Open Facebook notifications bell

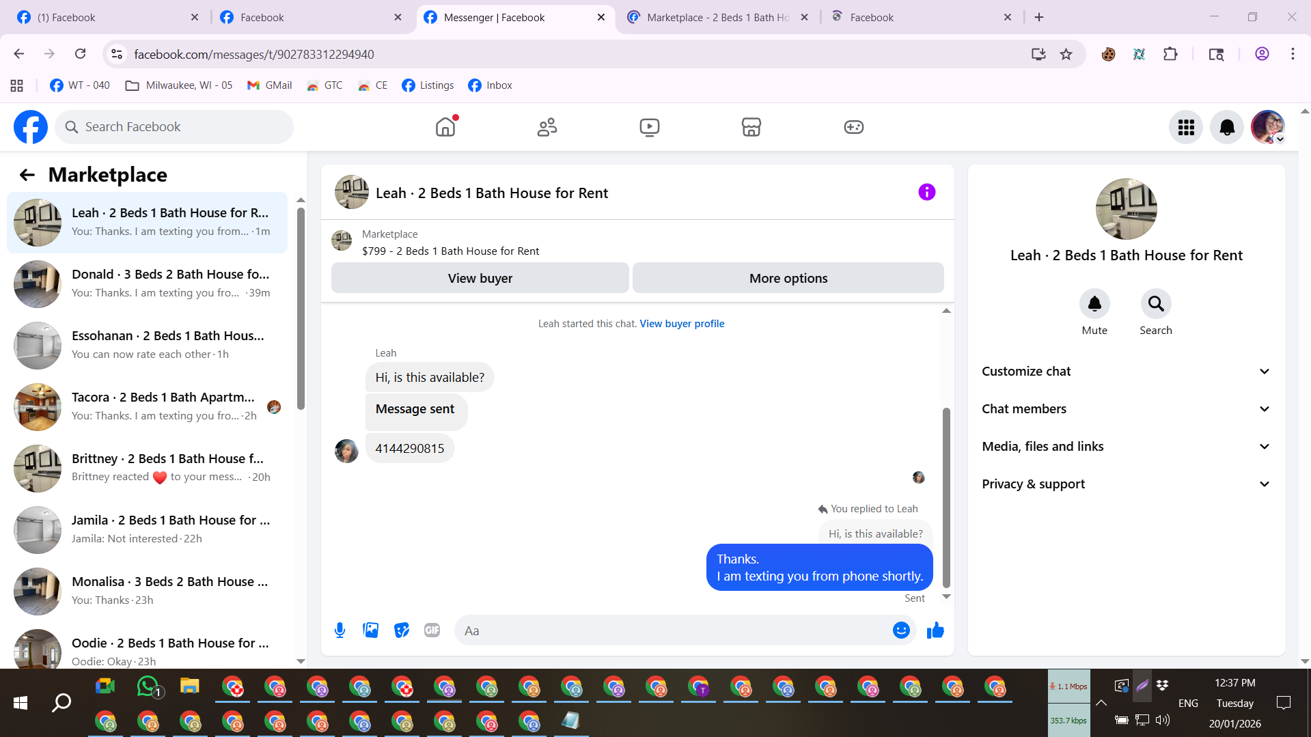click(x=1227, y=127)
